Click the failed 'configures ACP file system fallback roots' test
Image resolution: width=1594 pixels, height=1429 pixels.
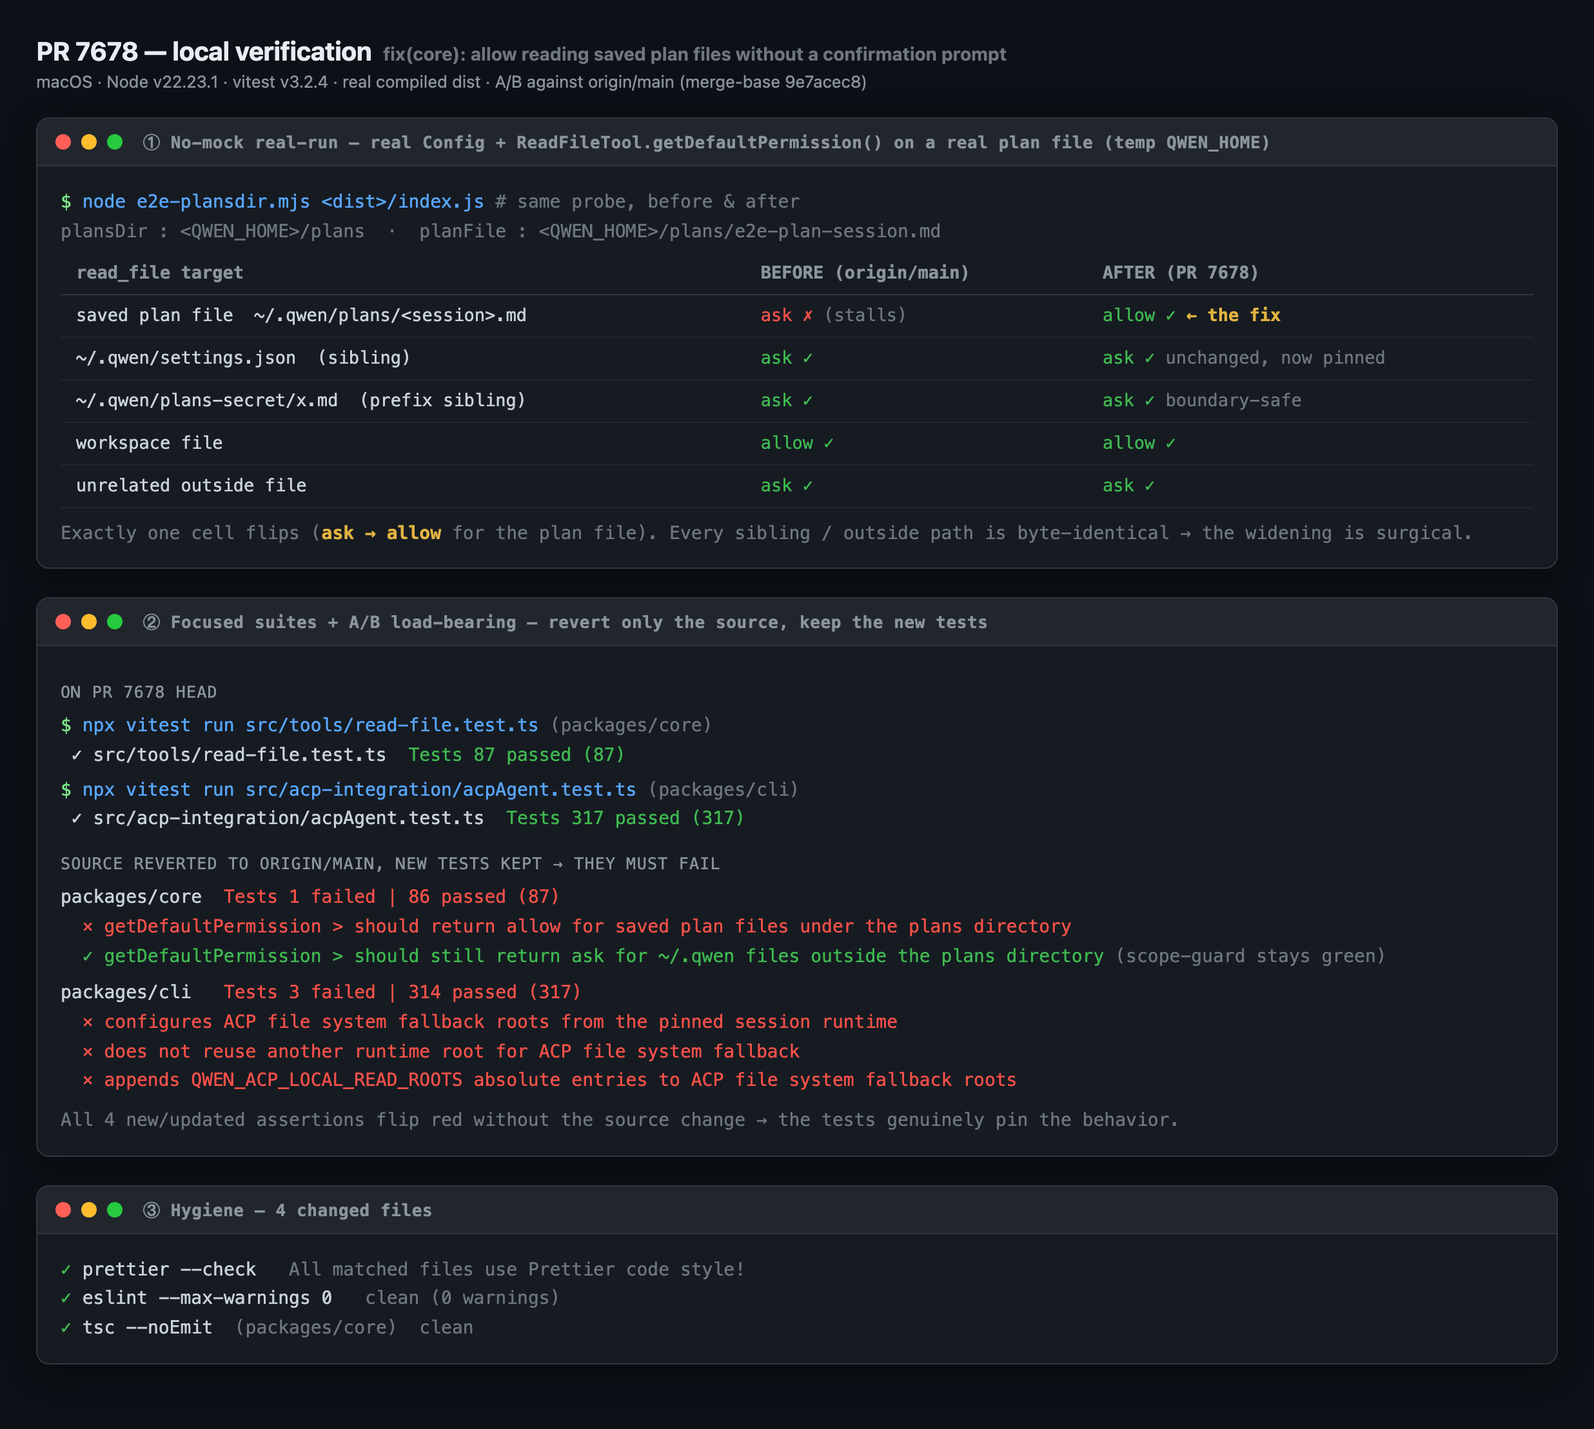pos(490,1022)
